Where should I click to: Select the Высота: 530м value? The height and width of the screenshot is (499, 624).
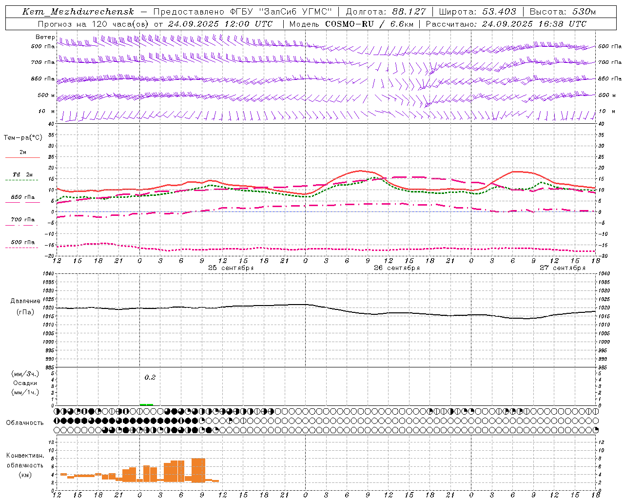click(563, 12)
